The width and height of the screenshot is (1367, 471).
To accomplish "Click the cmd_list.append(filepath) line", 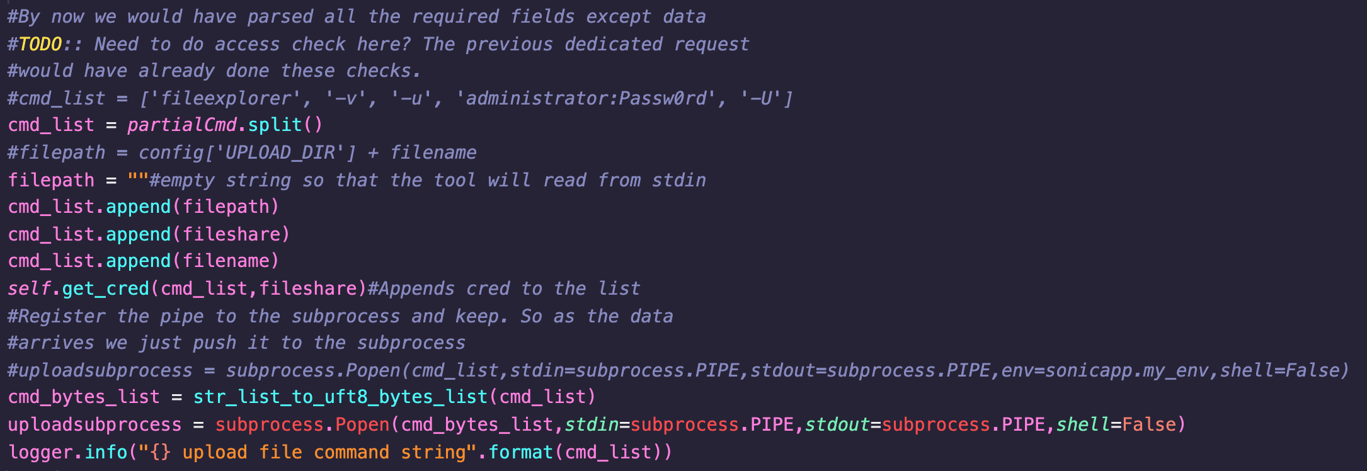I will [x=144, y=207].
